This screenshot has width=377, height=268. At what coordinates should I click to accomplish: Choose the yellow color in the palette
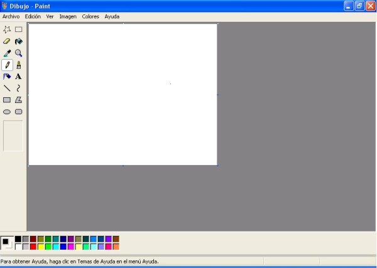(x=41, y=247)
